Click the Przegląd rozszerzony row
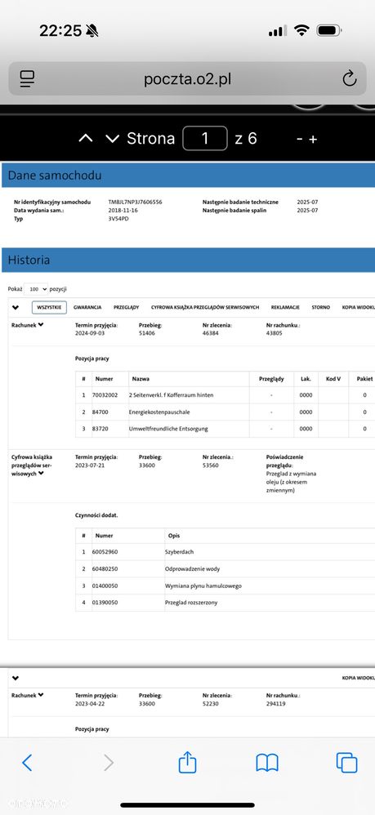375x815 pixels. pyautogui.click(x=226, y=603)
